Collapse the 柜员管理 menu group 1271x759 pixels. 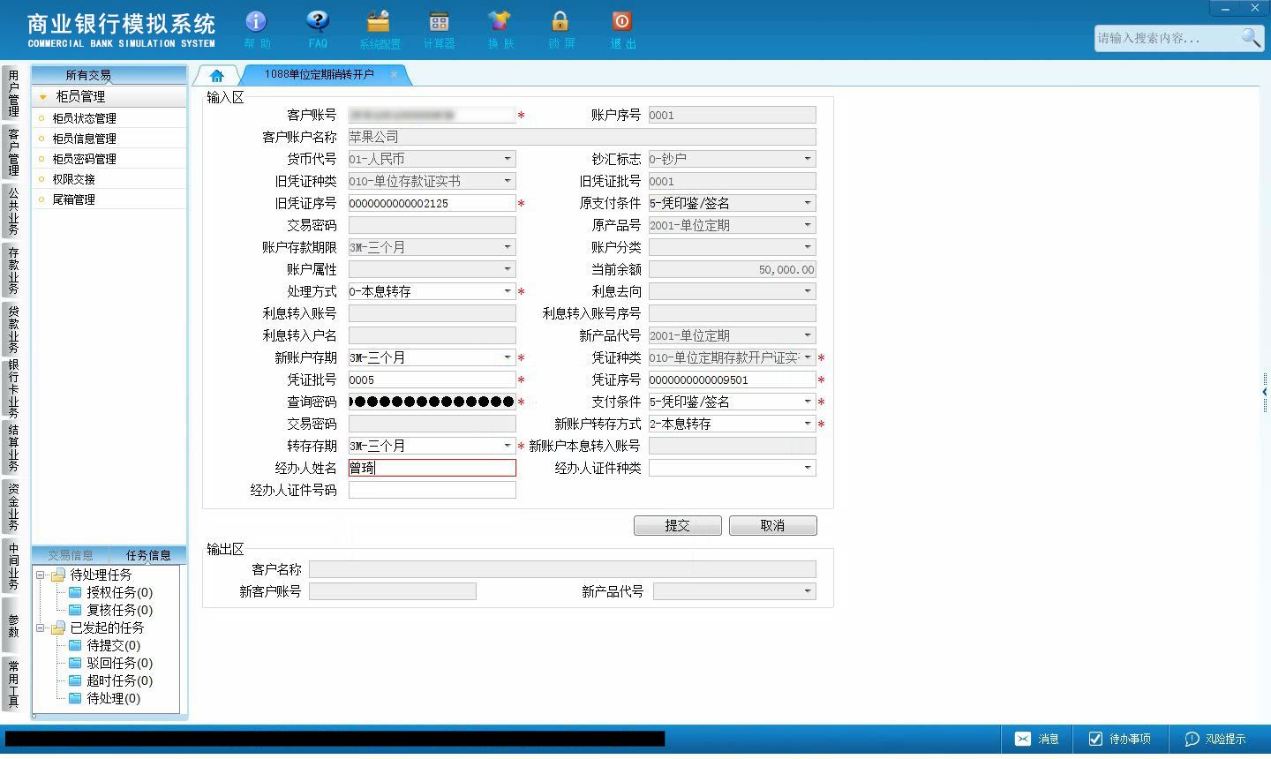point(42,96)
